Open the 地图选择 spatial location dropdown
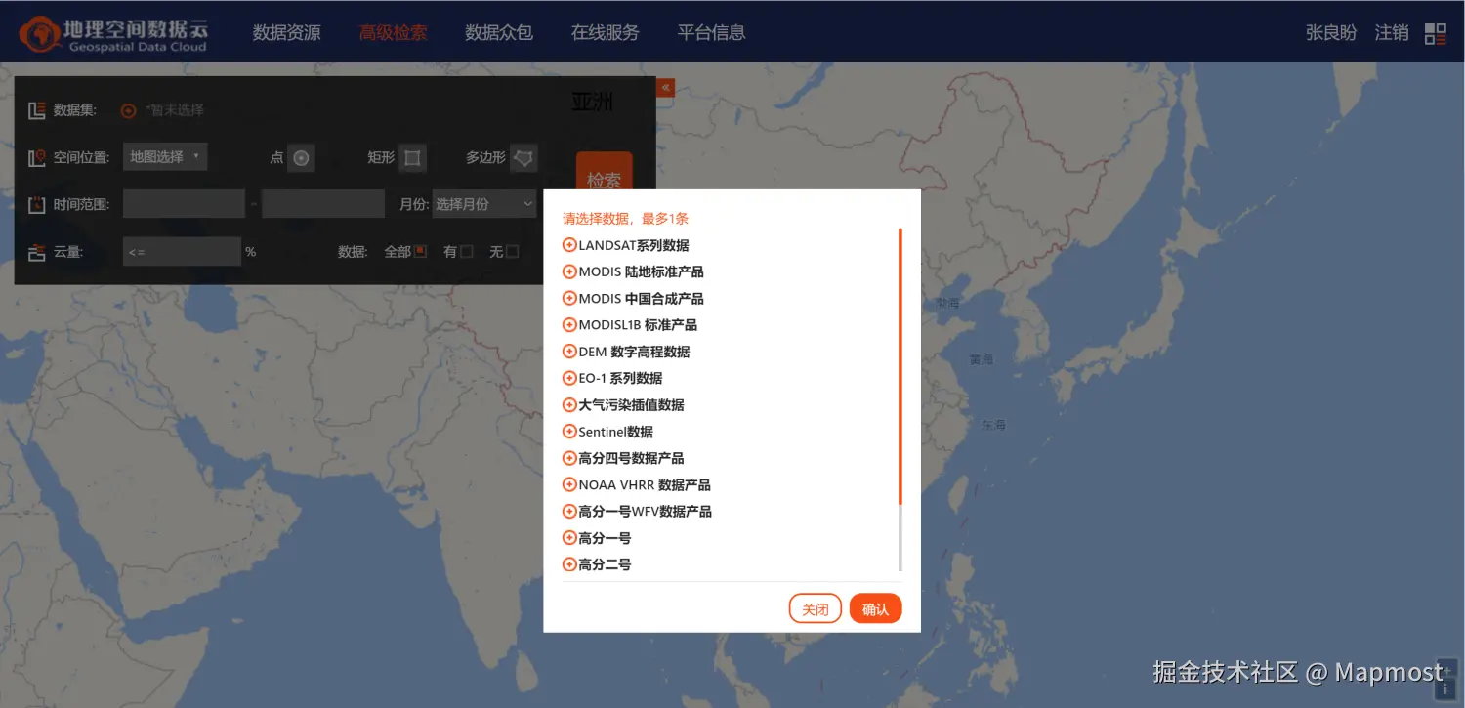Image resolution: width=1465 pixels, height=708 pixels. click(165, 156)
